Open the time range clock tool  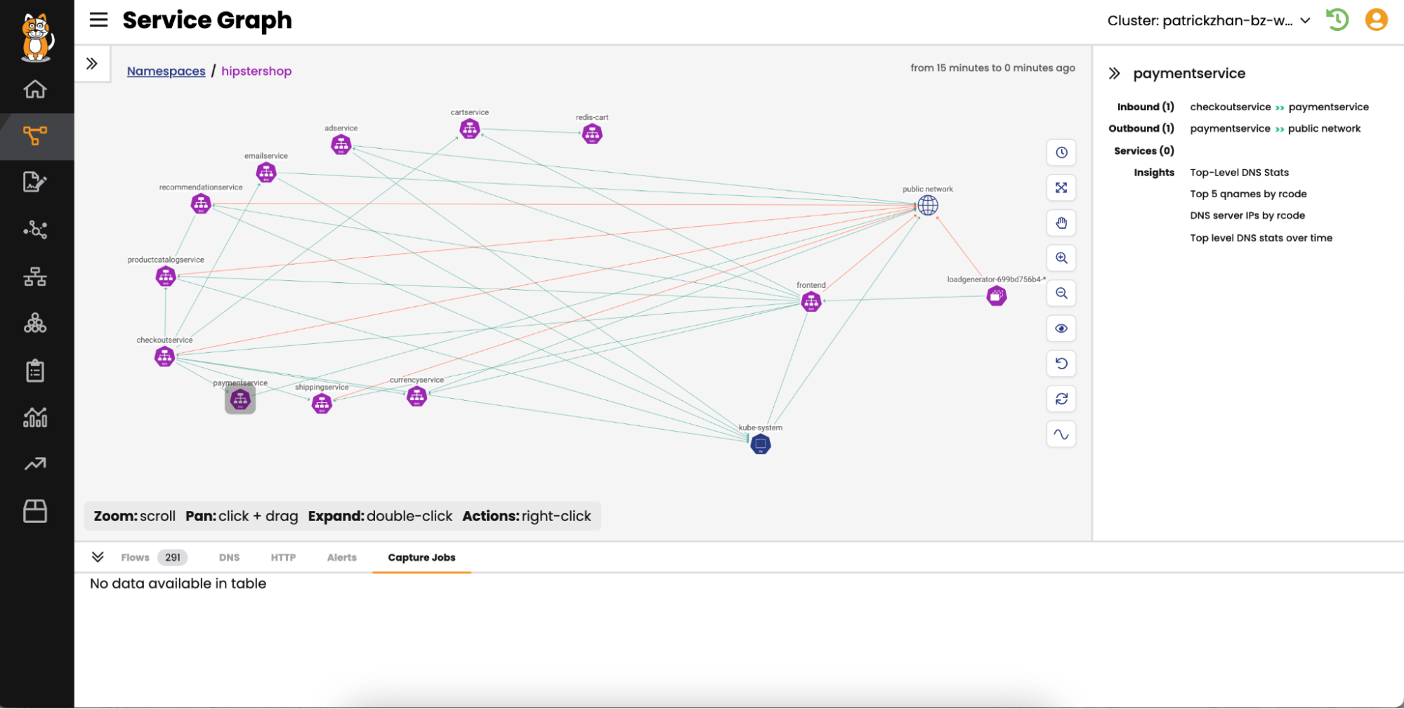tap(1061, 152)
